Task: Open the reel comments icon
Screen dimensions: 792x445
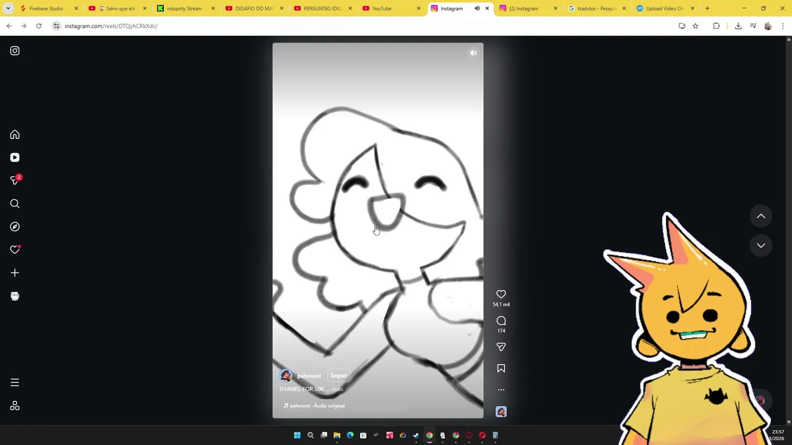Action: [x=501, y=321]
